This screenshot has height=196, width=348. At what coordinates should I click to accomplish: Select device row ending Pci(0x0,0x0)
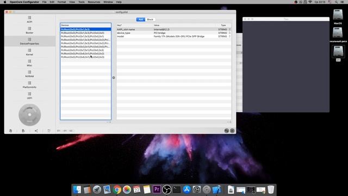click(x=85, y=33)
